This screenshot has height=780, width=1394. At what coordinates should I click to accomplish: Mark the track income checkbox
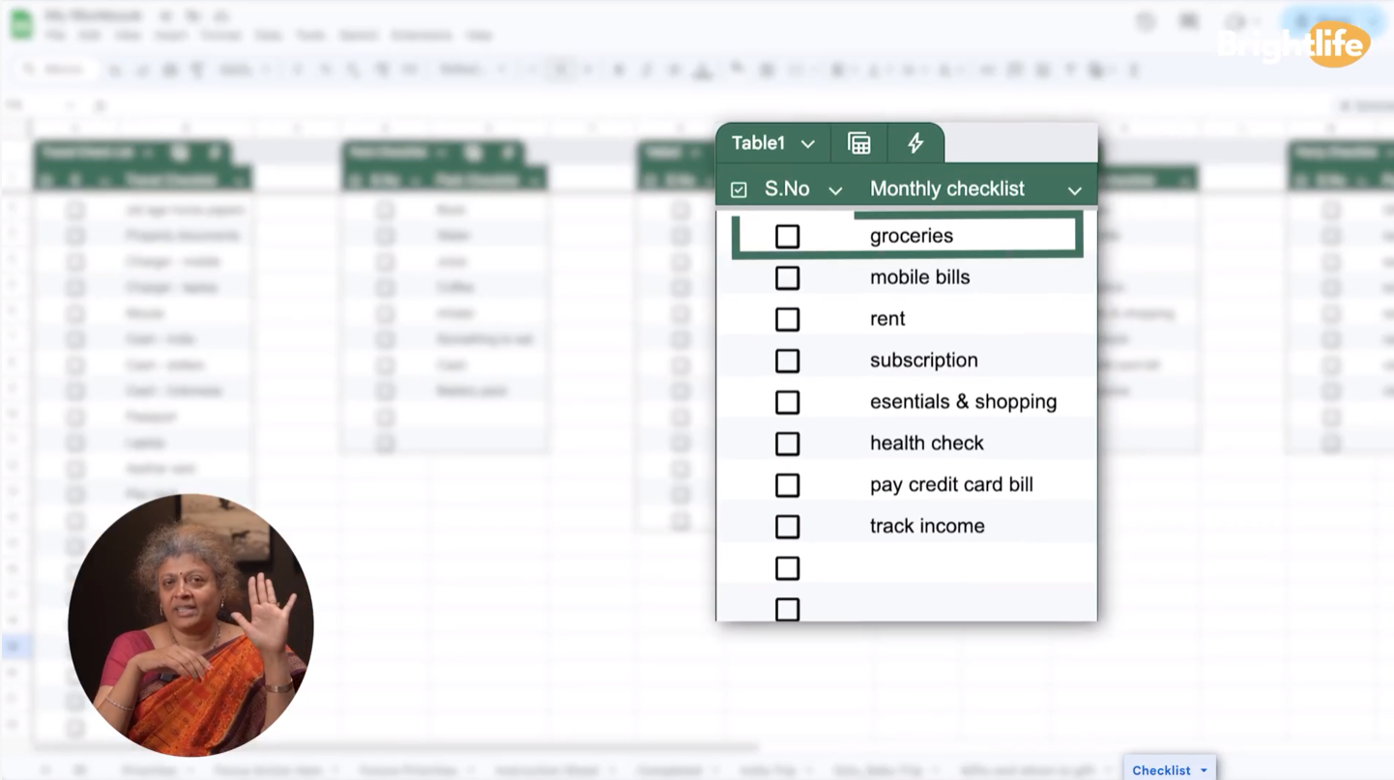coord(787,527)
